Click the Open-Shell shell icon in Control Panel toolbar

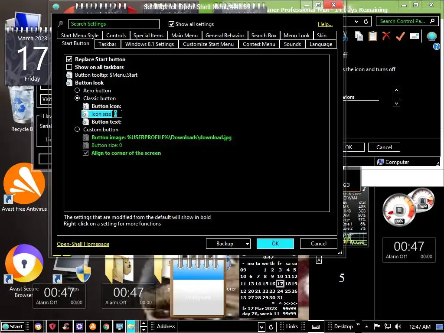point(431,36)
